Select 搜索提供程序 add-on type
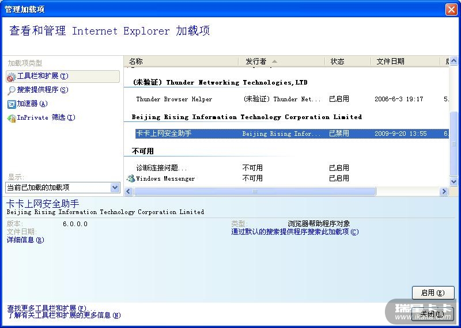 [42, 90]
